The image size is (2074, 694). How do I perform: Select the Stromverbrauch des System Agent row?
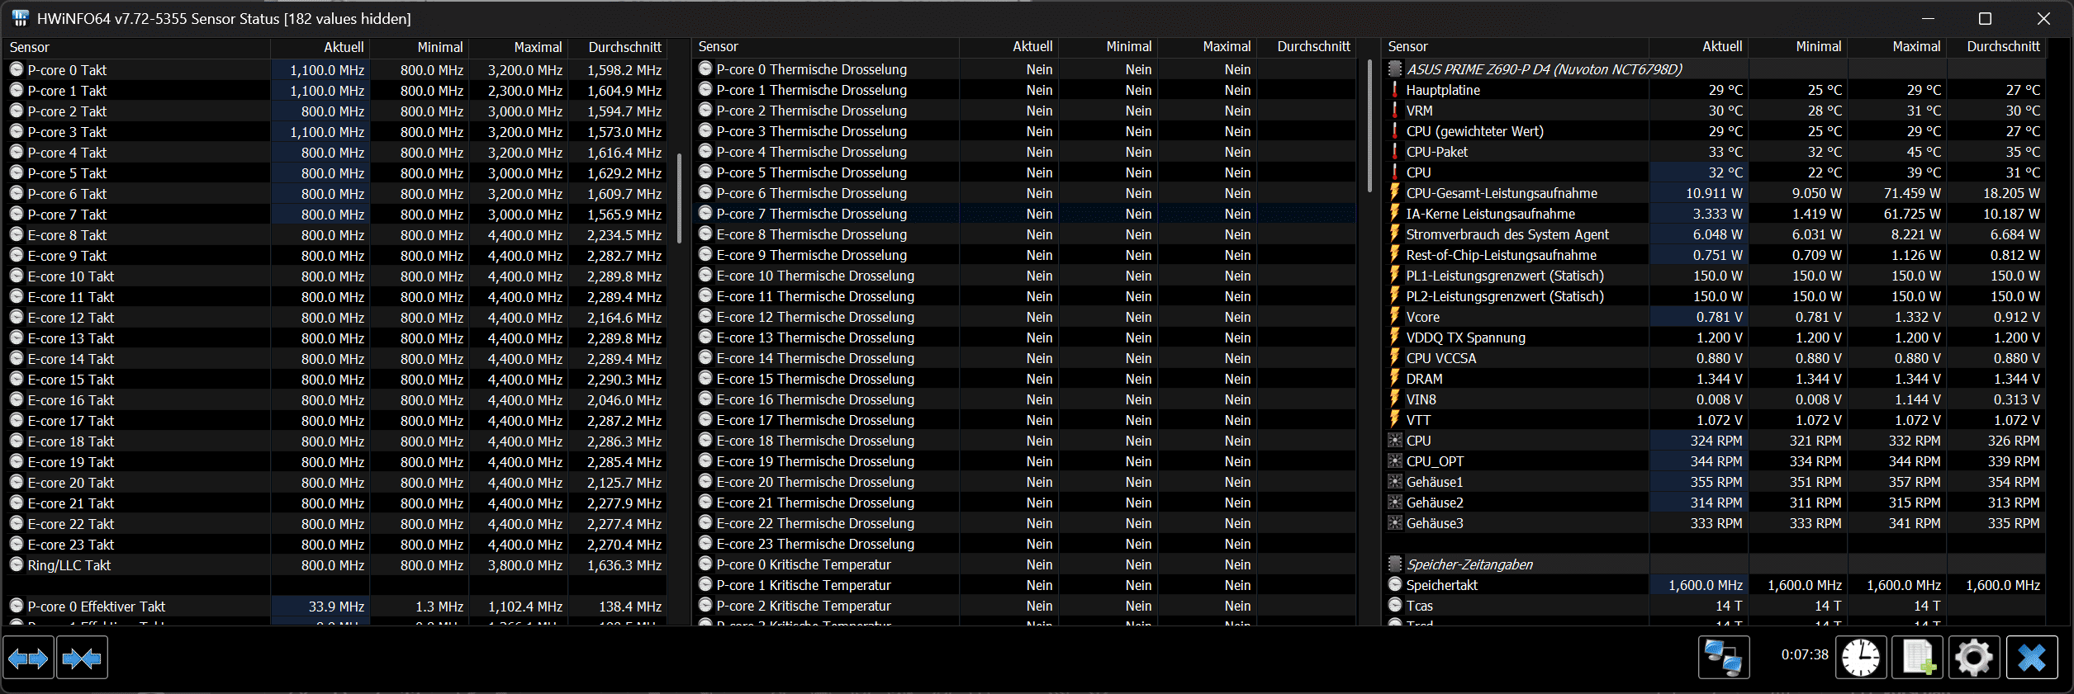pyautogui.click(x=1715, y=234)
